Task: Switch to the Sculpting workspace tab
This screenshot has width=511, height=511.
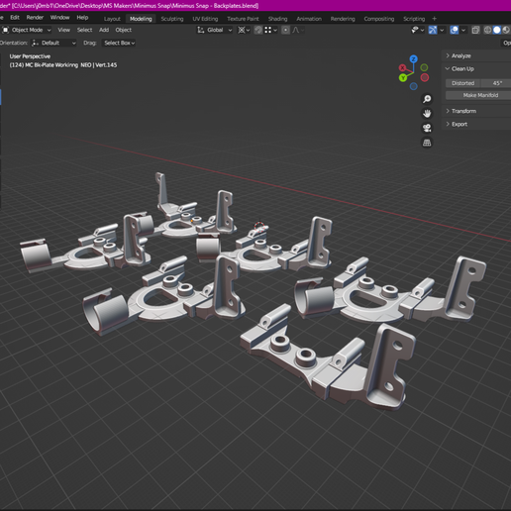Action: (x=172, y=19)
